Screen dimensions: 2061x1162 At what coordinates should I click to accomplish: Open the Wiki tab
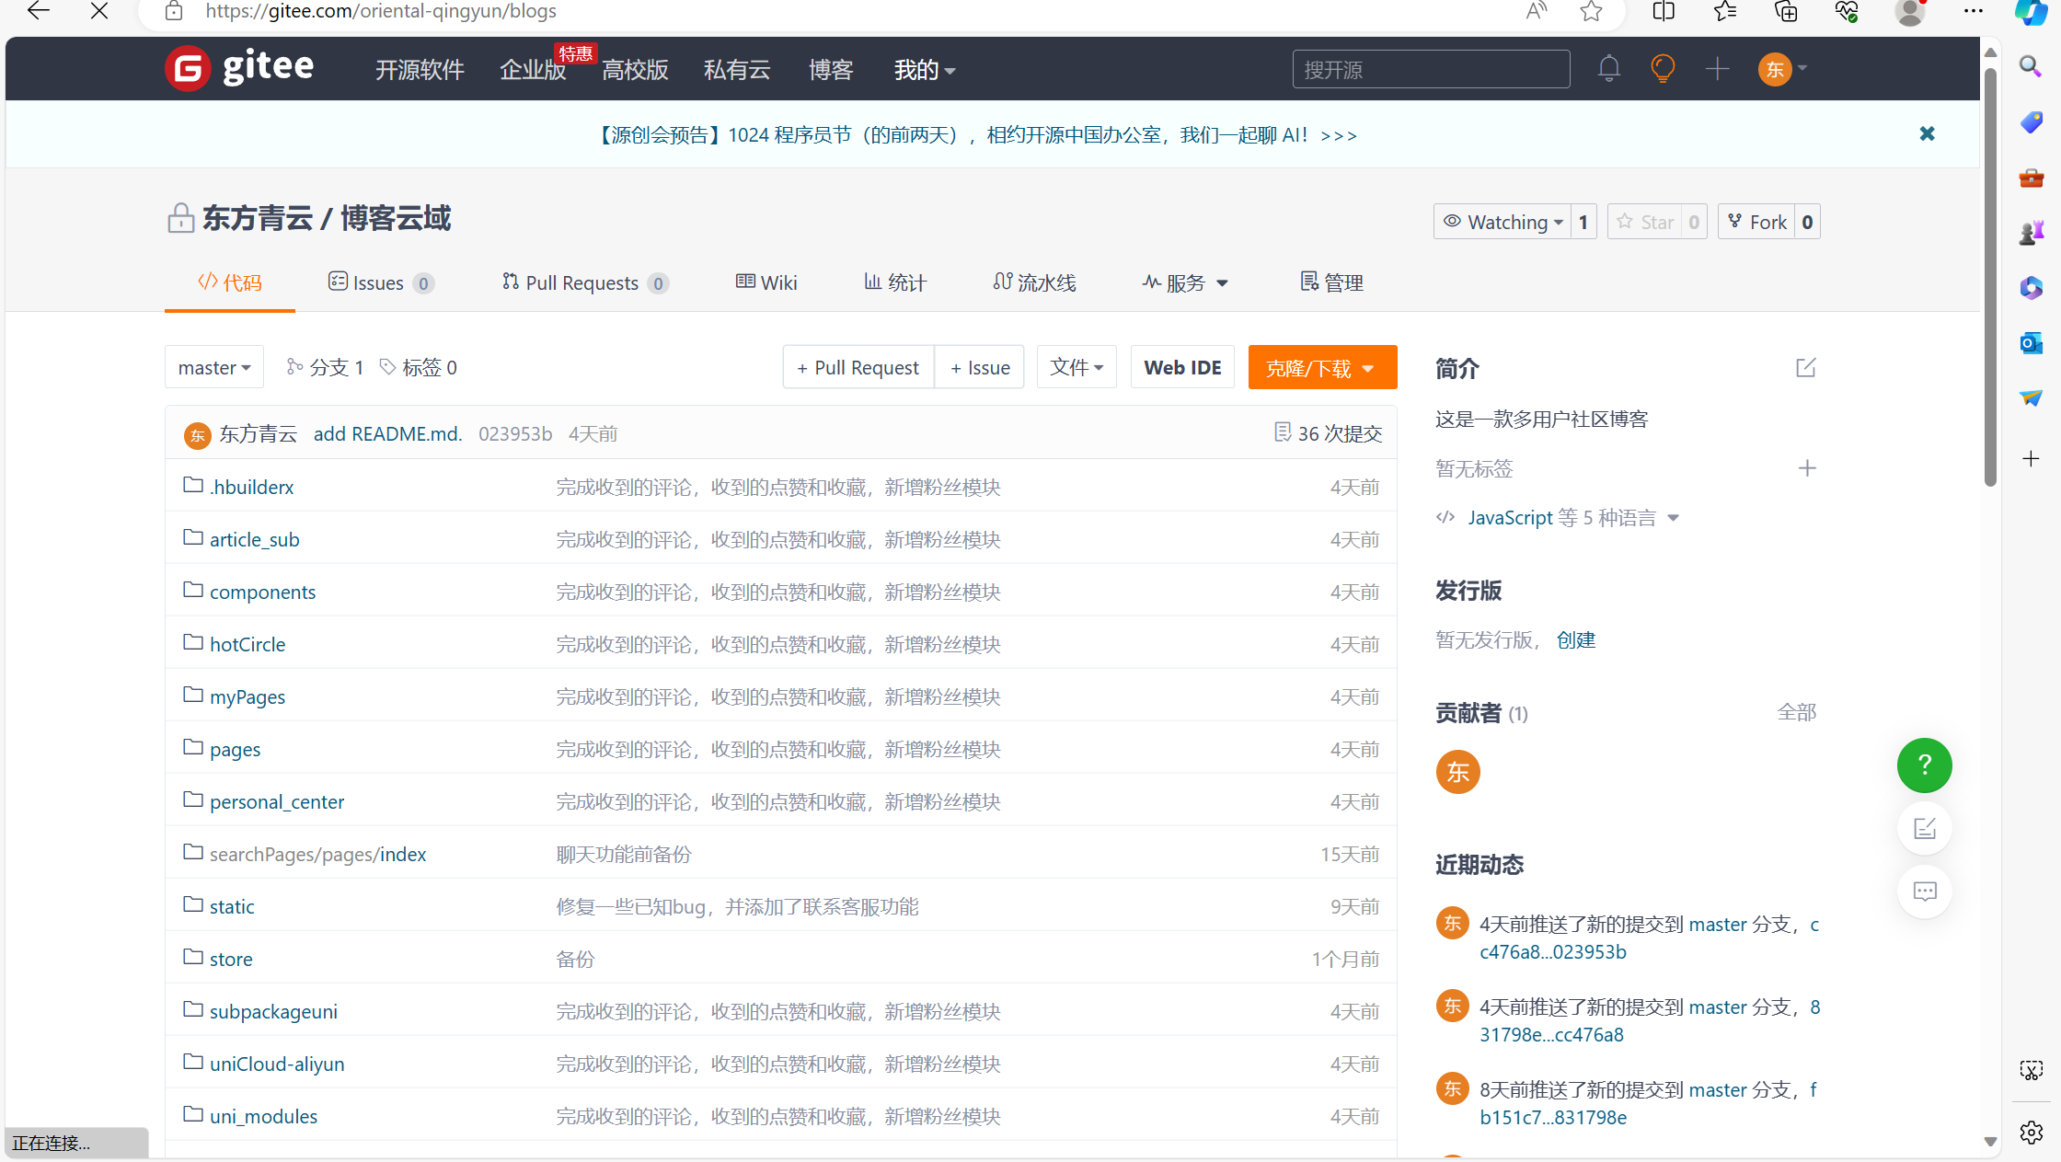(x=766, y=282)
